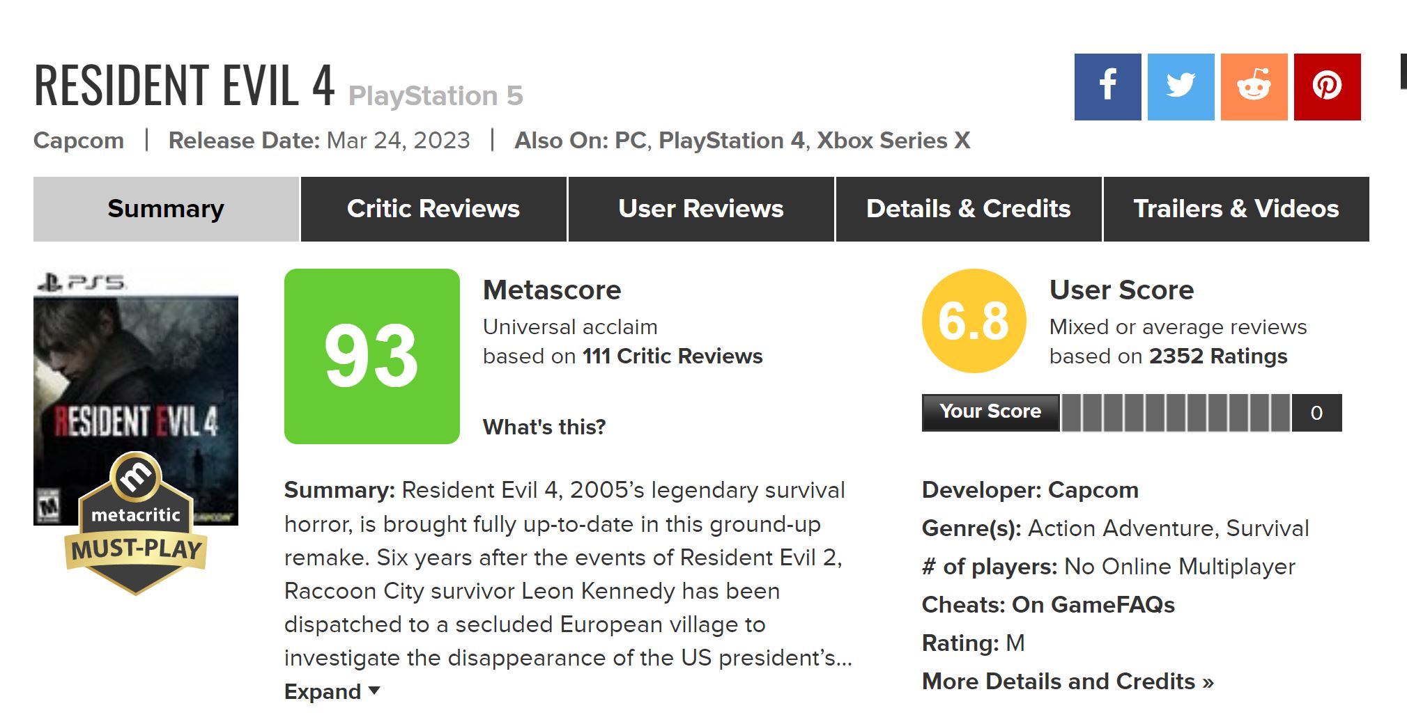1407x724 pixels.
Task: Go to the Trailers & Videos tab
Action: (1236, 209)
